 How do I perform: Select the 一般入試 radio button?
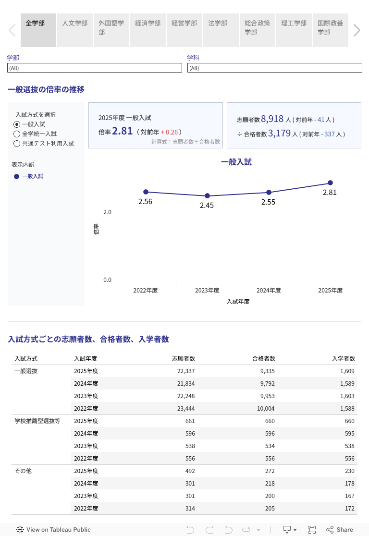pos(17,124)
